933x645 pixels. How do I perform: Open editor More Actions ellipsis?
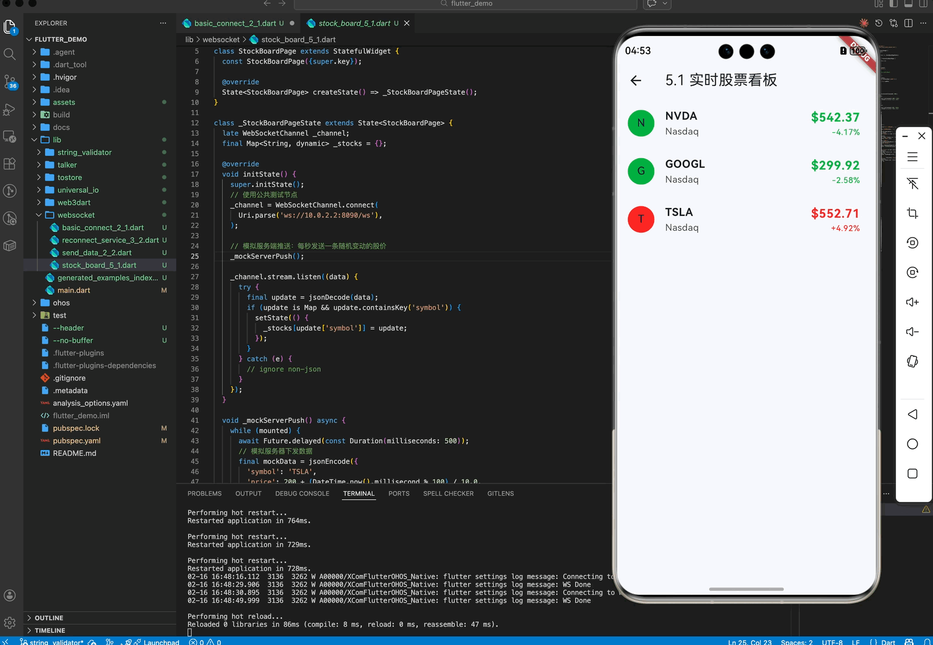pyautogui.click(x=923, y=23)
